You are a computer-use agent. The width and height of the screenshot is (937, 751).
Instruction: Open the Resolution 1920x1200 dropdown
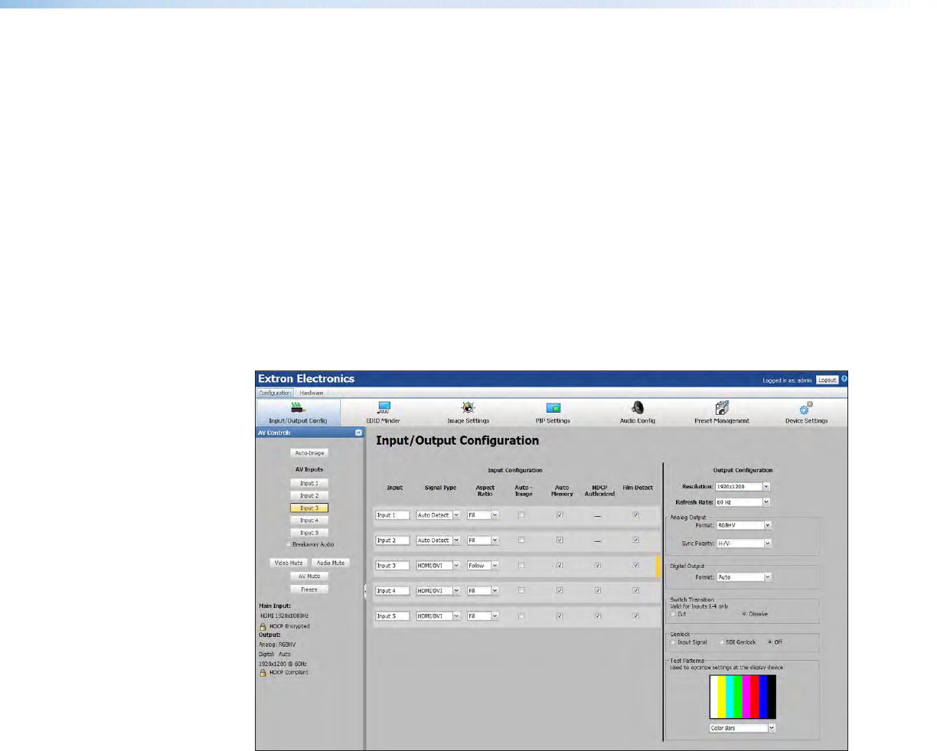point(743,486)
